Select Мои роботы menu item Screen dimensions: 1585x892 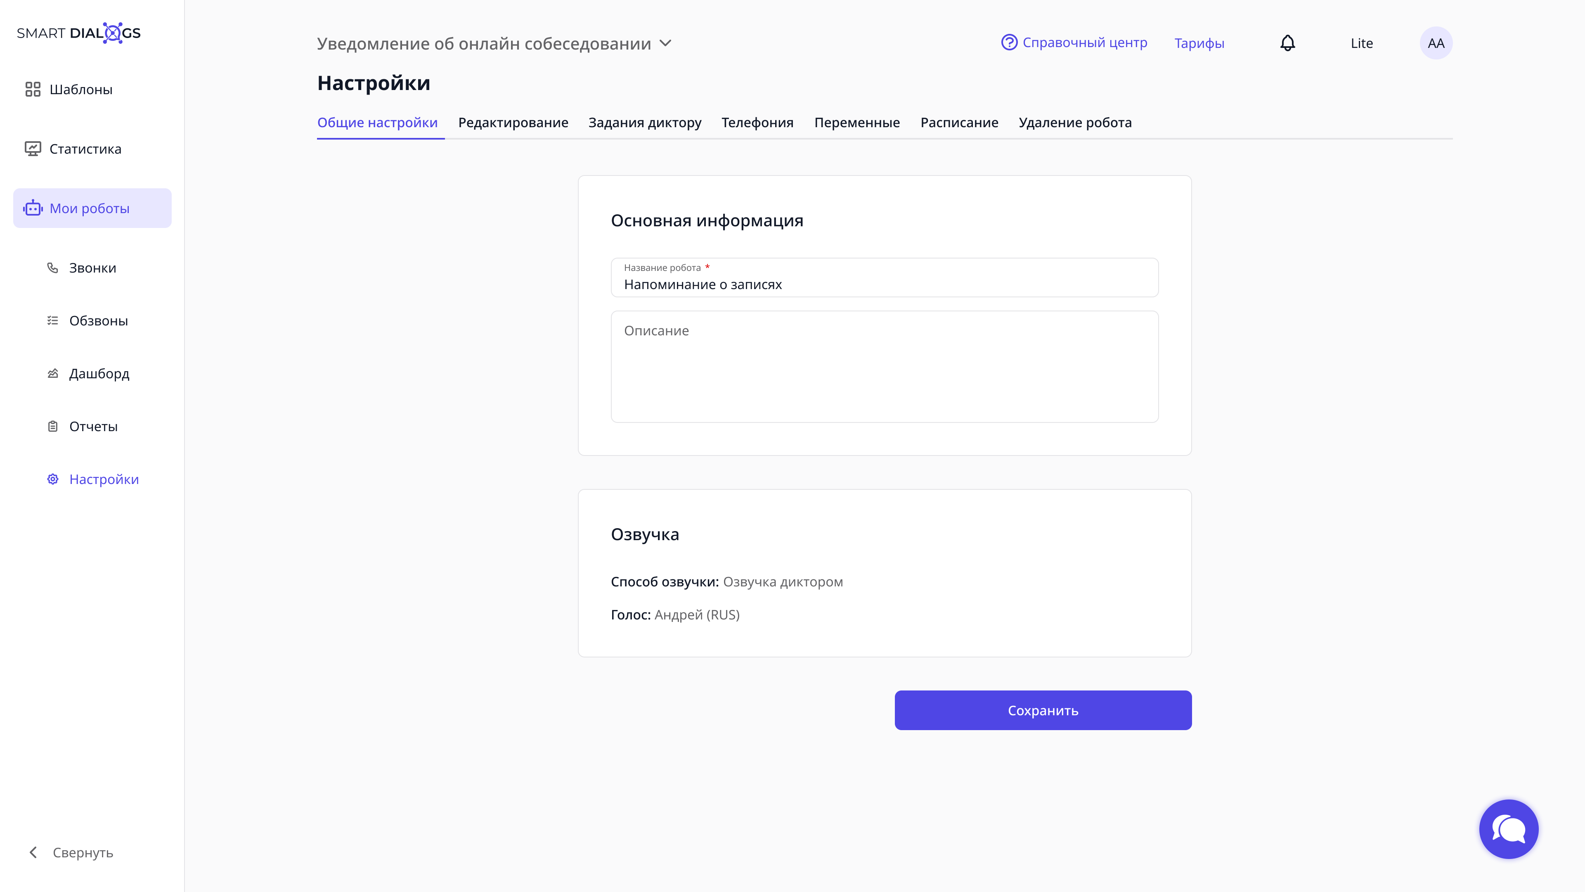click(x=92, y=208)
